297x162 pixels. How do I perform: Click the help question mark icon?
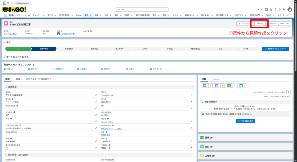pos(275,10)
